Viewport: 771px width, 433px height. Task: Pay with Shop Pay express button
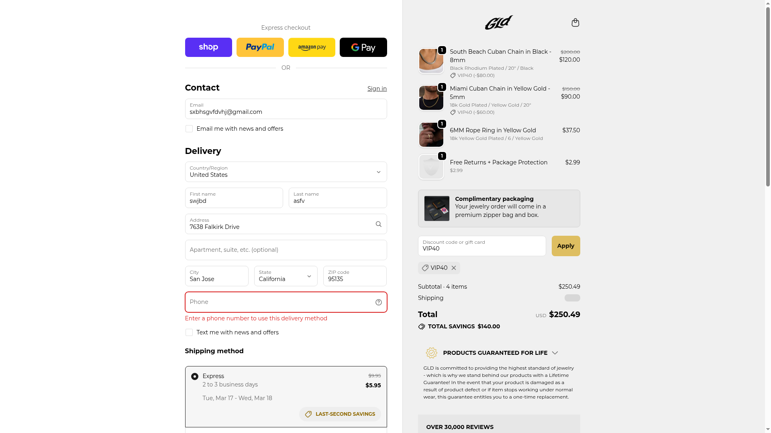pos(208,47)
